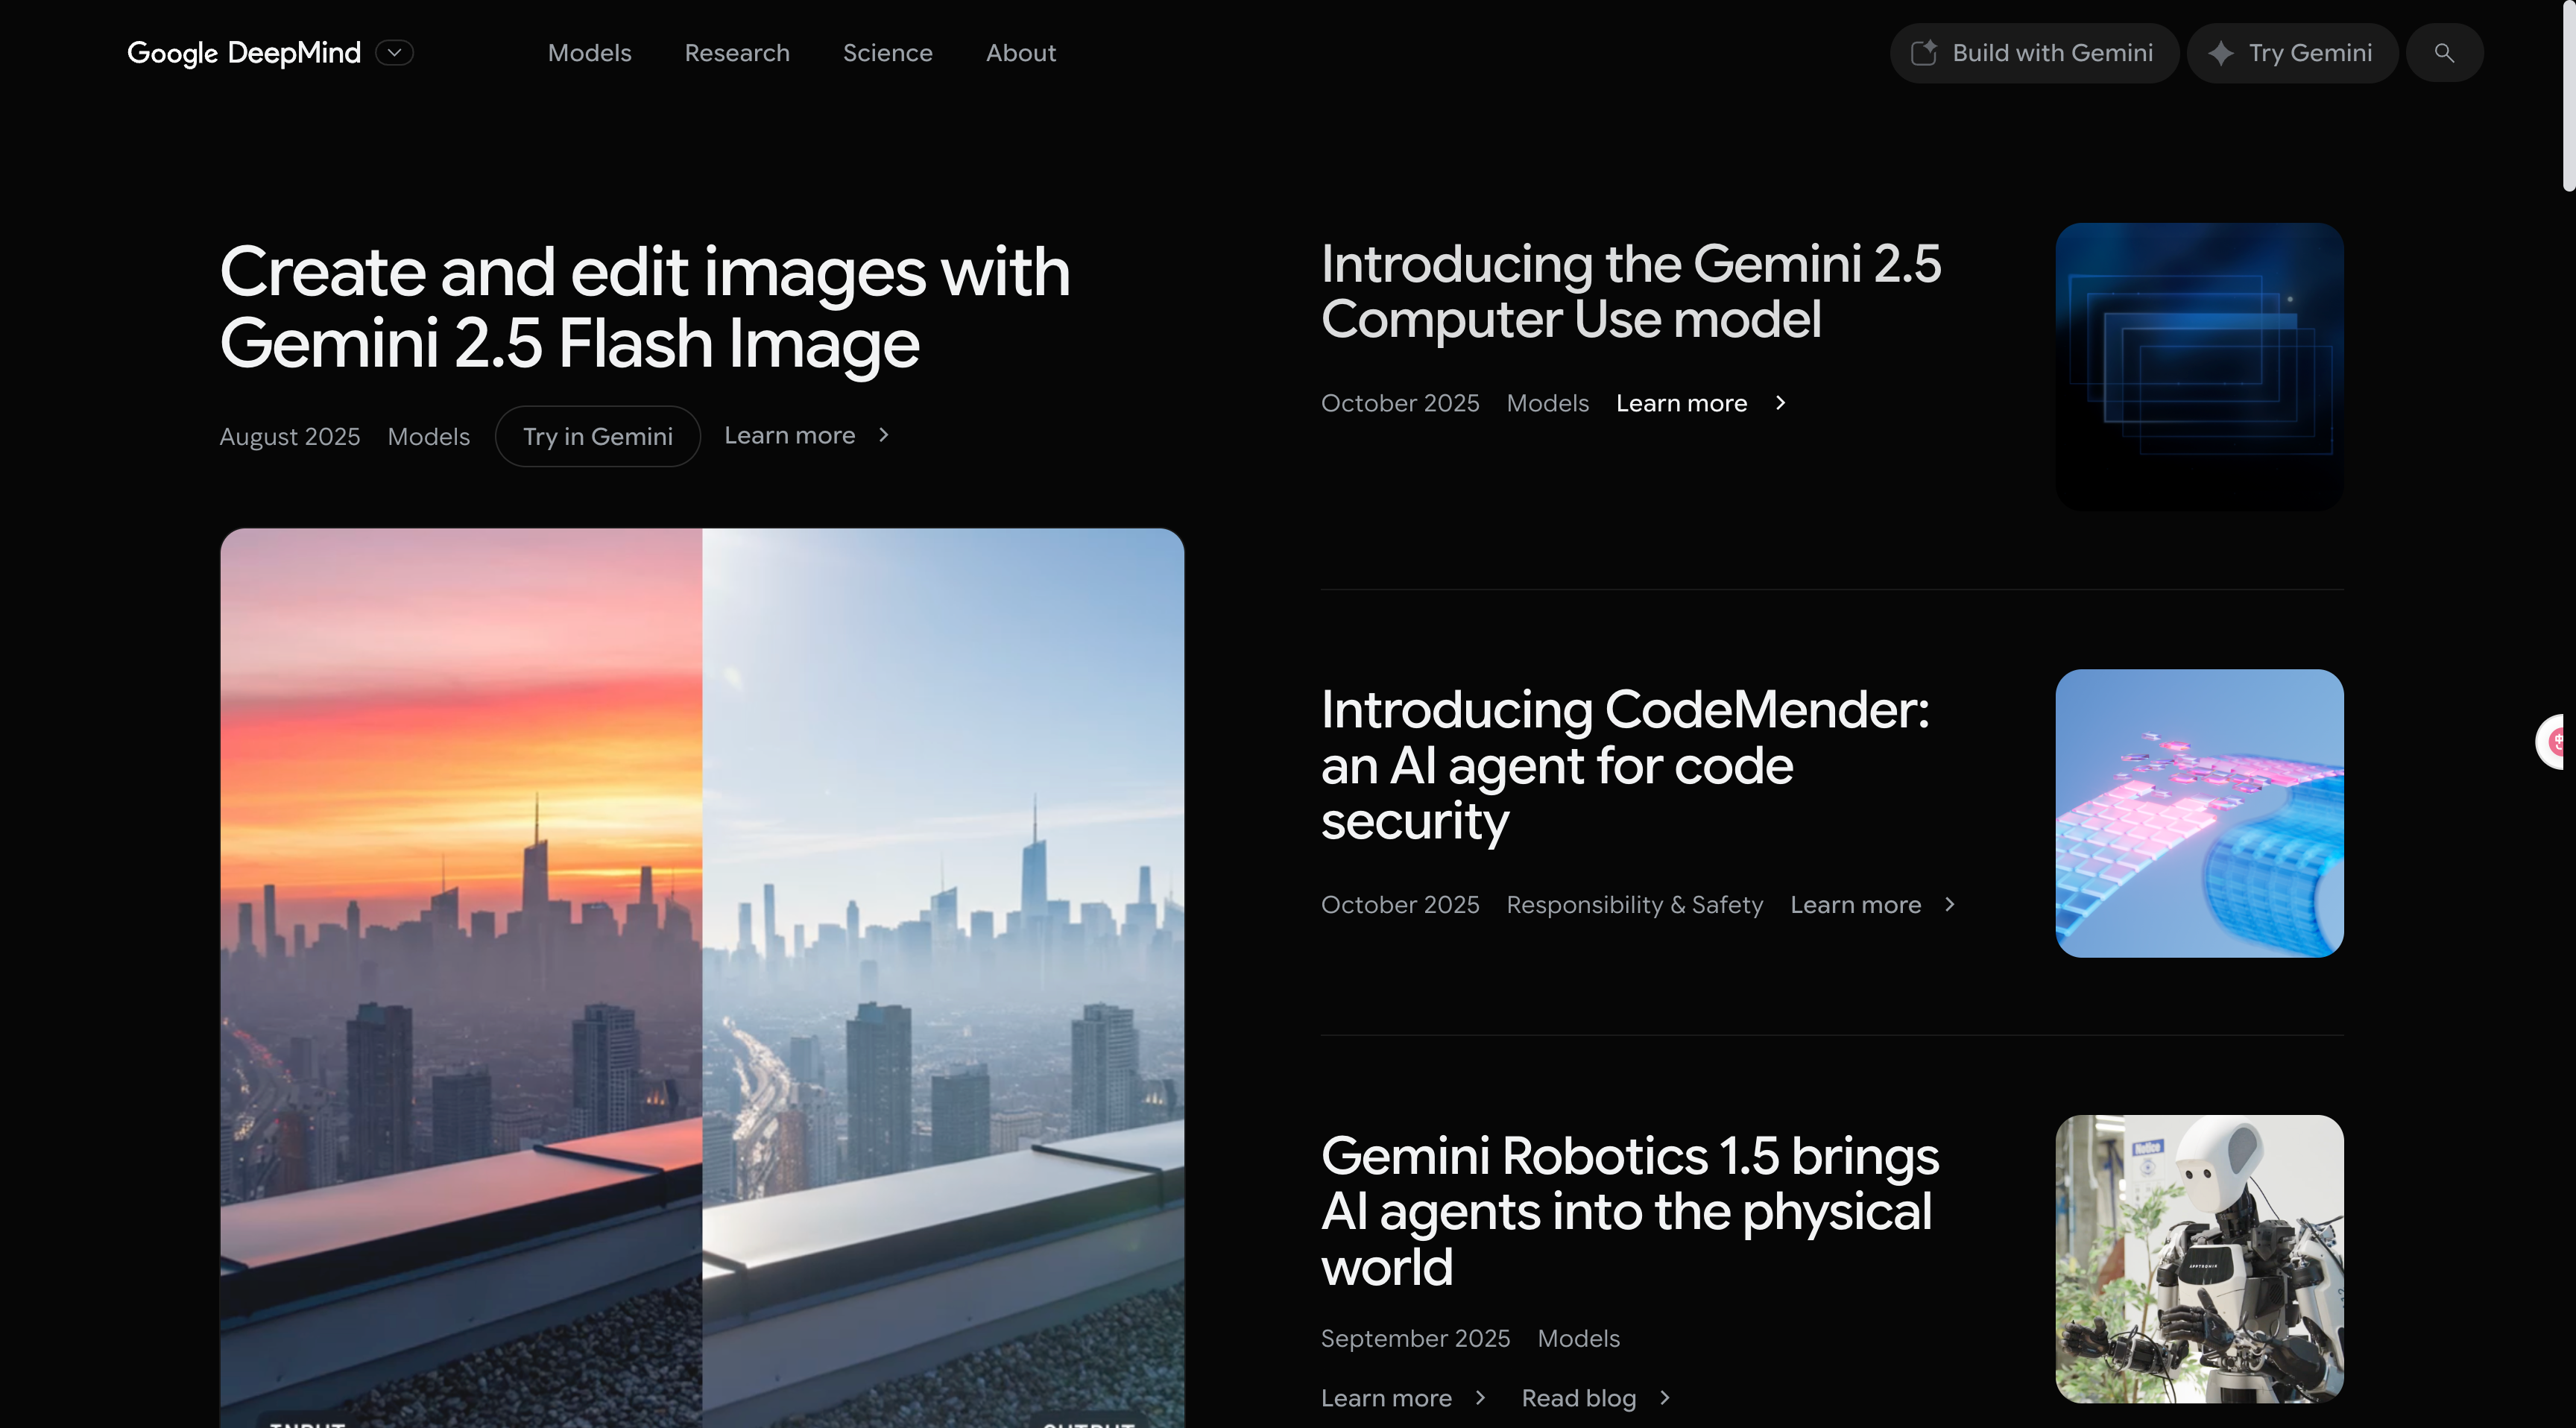Expand the dropdown next to Google DeepMind logo
This screenshot has height=1428, width=2576.
tap(395, 53)
